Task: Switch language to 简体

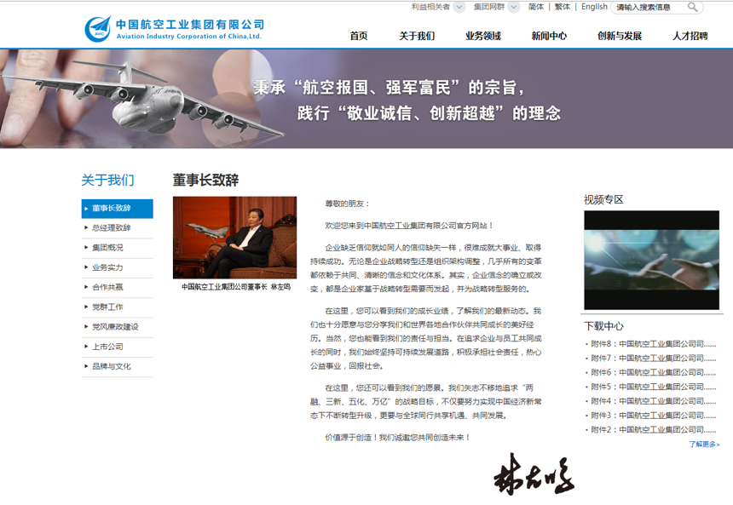Action: coord(536,7)
